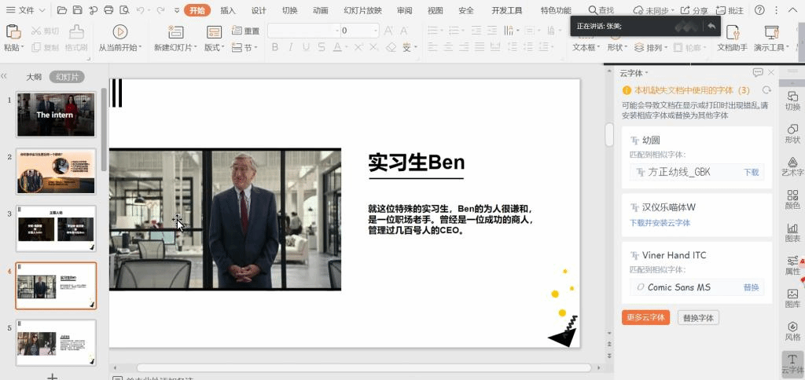Open the 版式 layout dropdown
The height and width of the screenshot is (380, 805).
[x=214, y=47]
